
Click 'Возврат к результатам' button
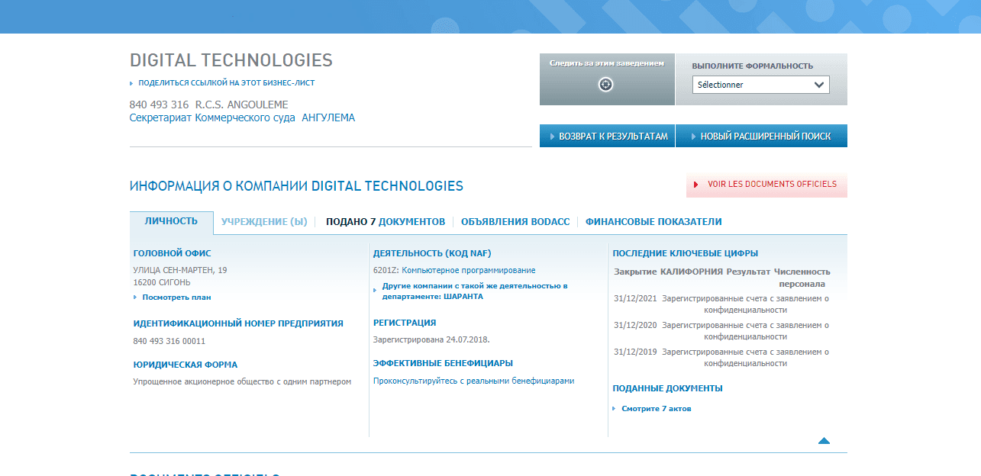click(x=607, y=137)
